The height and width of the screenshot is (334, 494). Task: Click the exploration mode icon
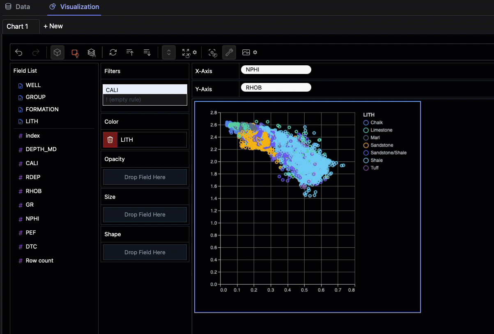[x=212, y=53]
